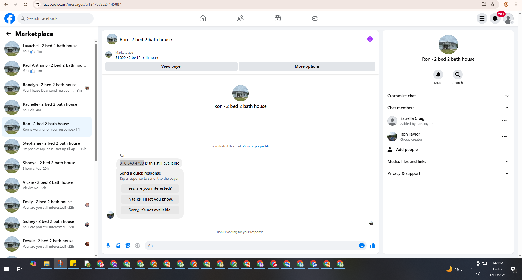Open the Gaming icon in top navigation

tap(315, 18)
